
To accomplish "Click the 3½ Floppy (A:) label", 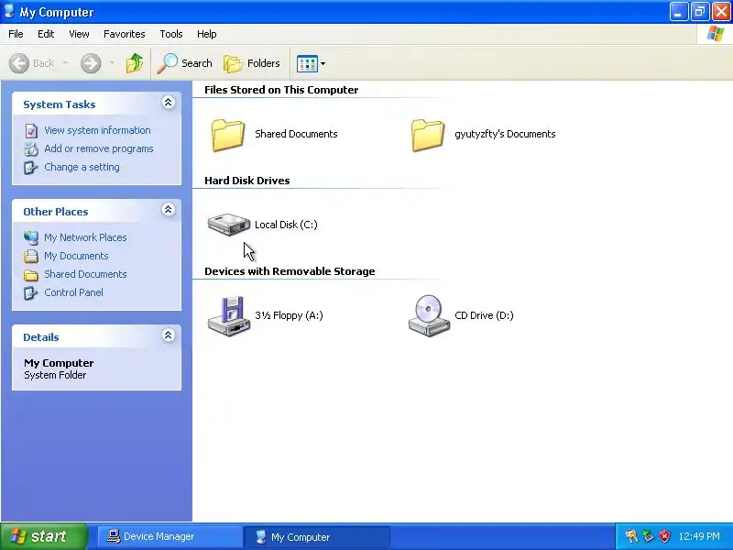I will click(289, 315).
